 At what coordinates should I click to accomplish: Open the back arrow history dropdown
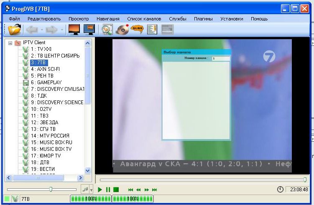(42, 30)
